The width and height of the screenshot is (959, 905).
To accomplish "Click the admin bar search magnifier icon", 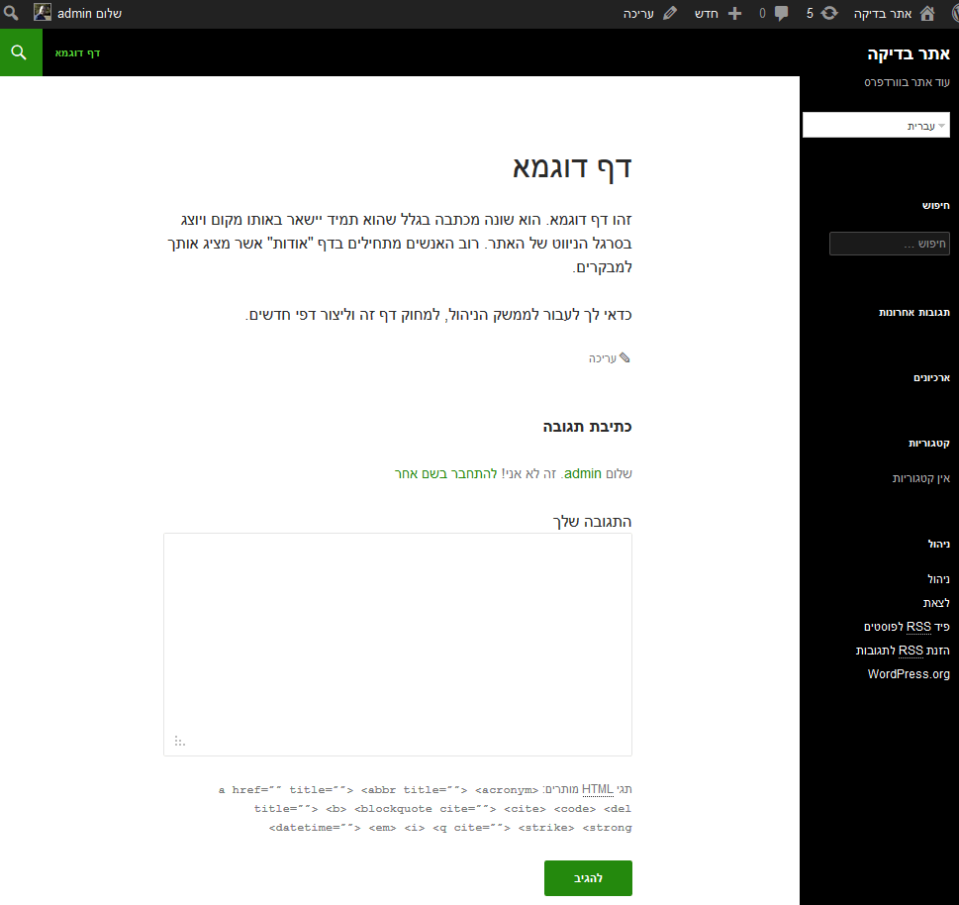I will tap(11, 13).
